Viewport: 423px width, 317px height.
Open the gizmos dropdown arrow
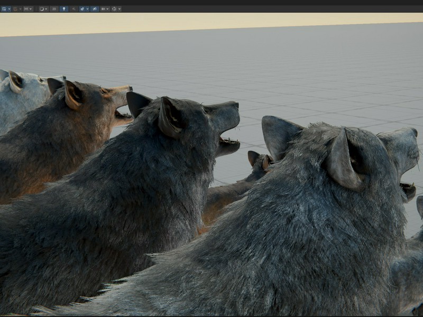click(119, 9)
